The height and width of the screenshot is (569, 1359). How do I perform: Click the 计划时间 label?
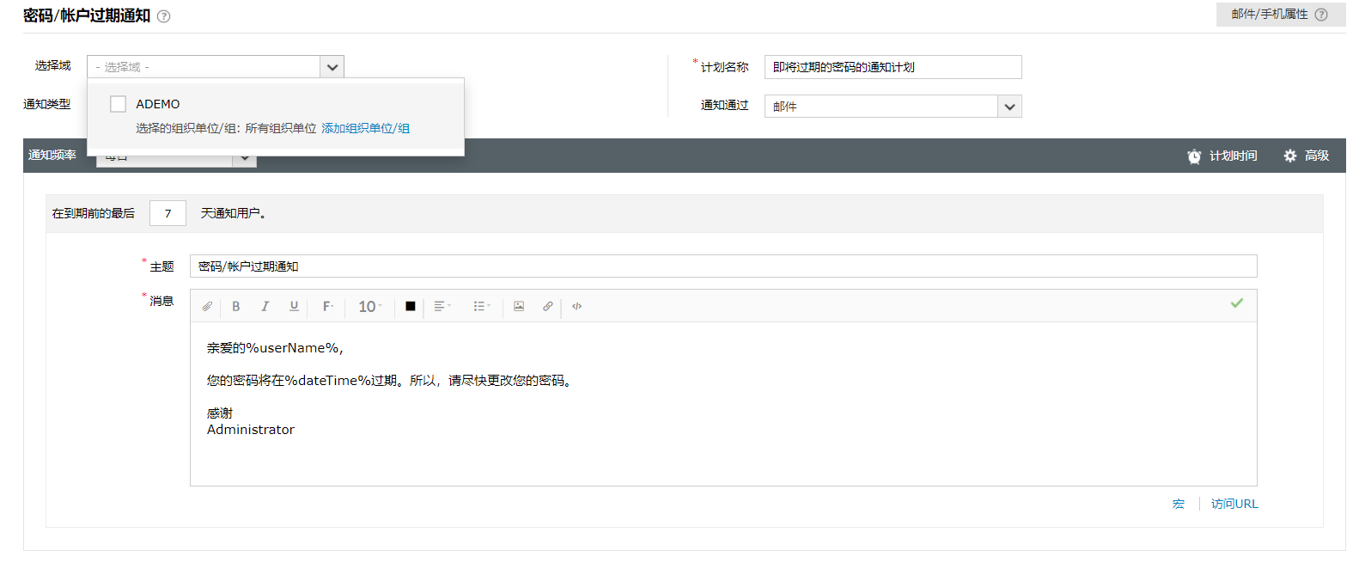[1233, 156]
